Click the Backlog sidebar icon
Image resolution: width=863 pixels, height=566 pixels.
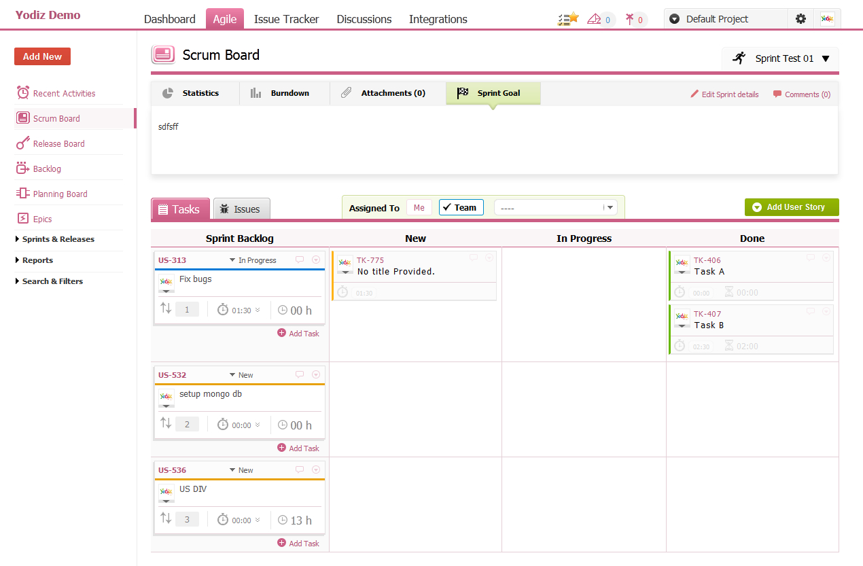click(x=23, y=169)
